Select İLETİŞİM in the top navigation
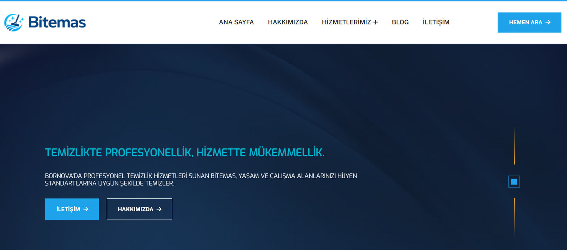 (436, 22)
